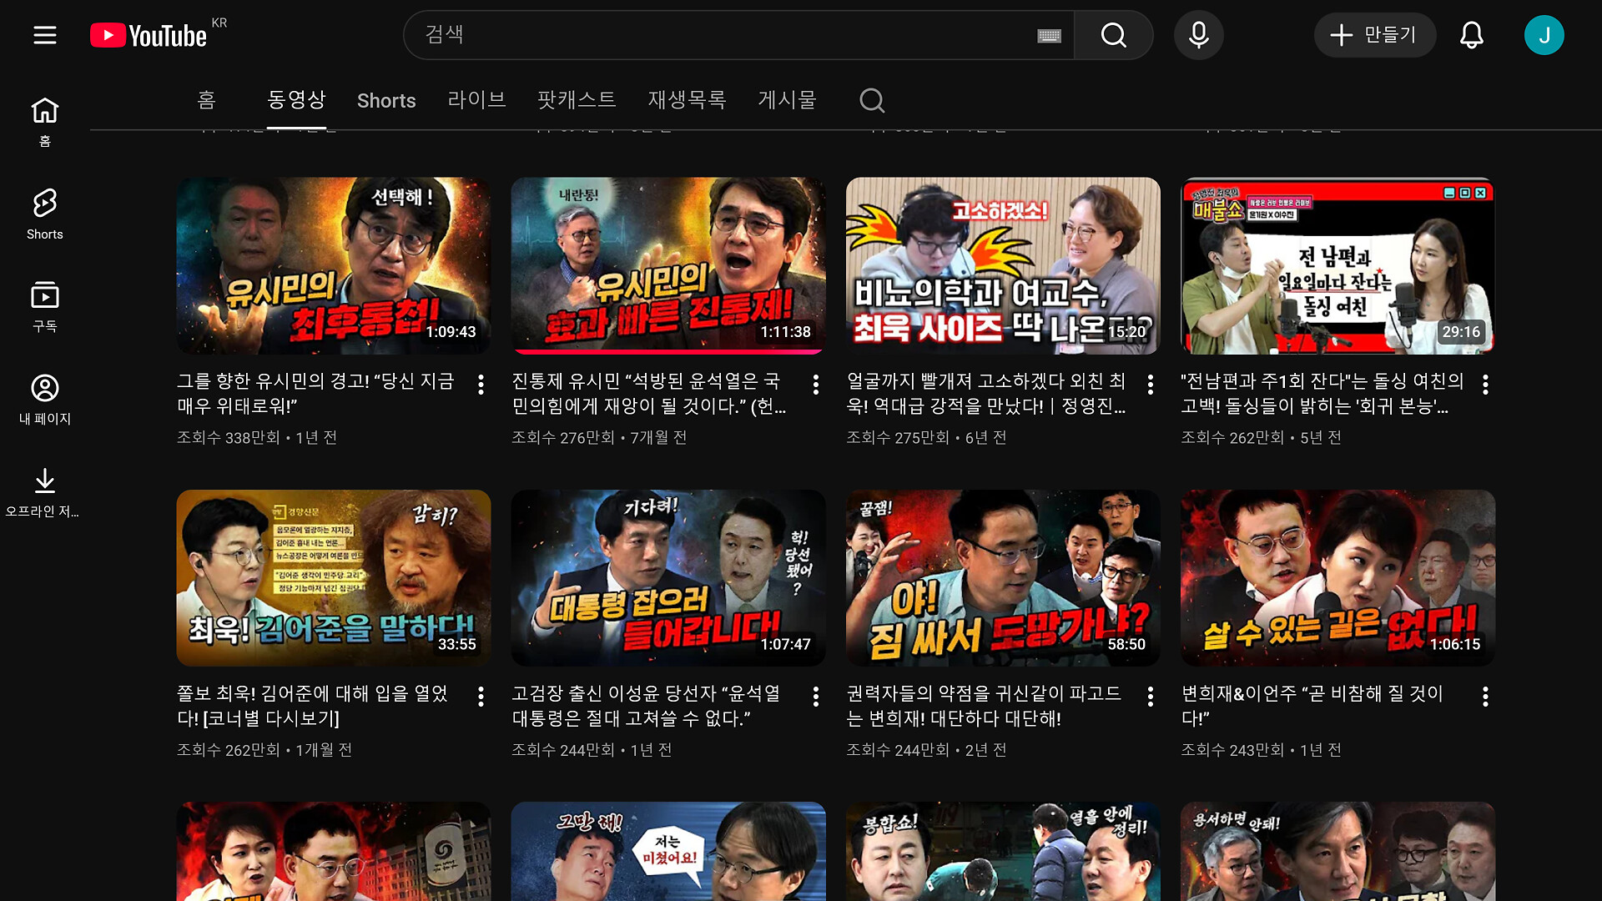Open video title 폴보 최욱! 김어준에 대해
The width and height of the screenshot is (1602, 901).
pyautogui.click(x=313, y=705)
